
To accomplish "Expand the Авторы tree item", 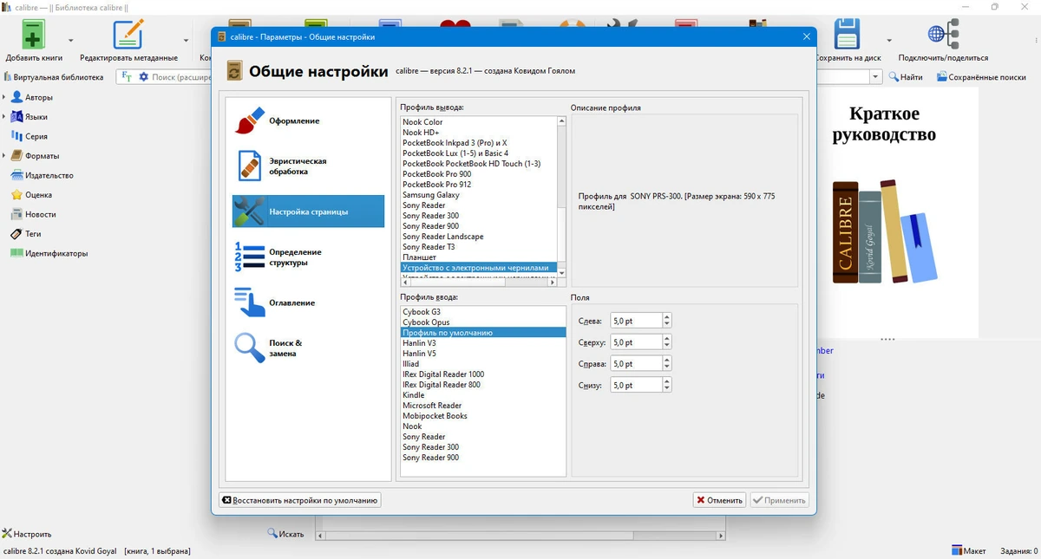I will tap(4, 97).
